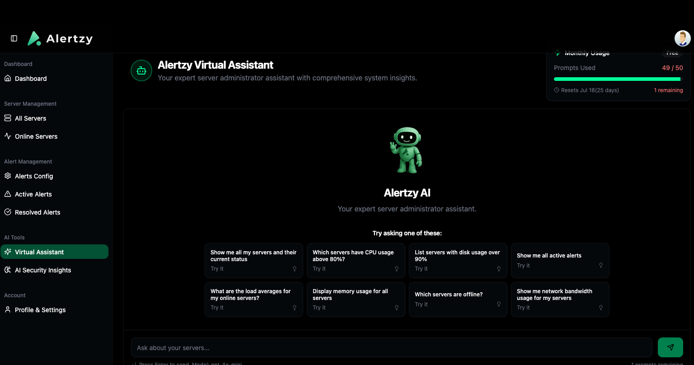Try 'What are the load averages' suggestion
694x365 pixels.
point(254,299)
